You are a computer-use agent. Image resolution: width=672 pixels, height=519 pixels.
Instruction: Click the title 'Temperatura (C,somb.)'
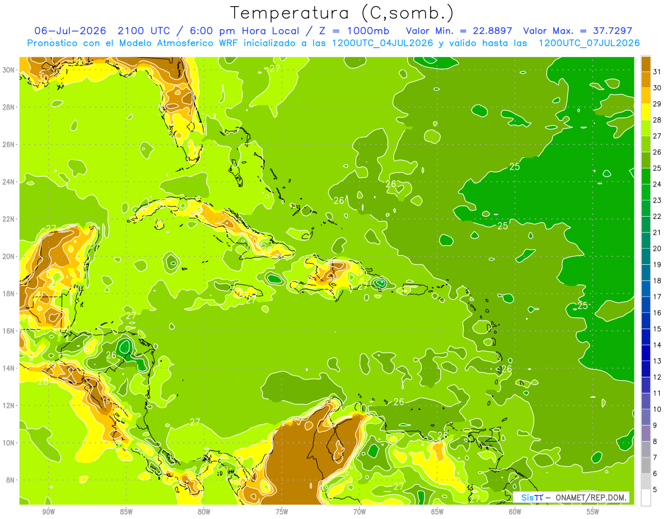click(x=342, y=13)
